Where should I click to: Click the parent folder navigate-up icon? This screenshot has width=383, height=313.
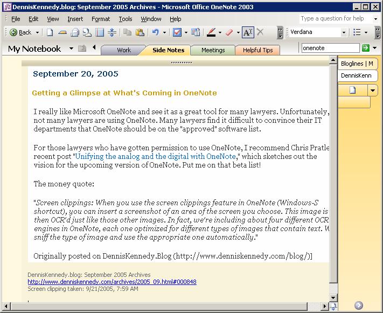click(82, 48)
